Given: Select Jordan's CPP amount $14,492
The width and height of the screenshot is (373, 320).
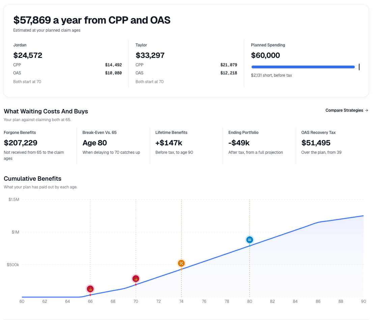Looking at the screenshot, I should 113,65.
